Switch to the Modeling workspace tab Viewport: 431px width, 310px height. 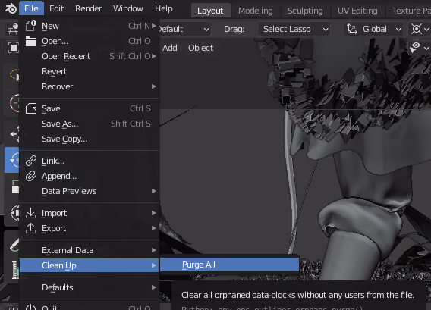[256, 11]
